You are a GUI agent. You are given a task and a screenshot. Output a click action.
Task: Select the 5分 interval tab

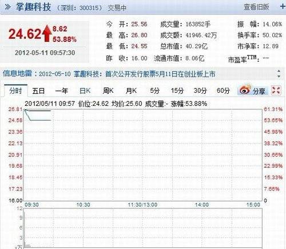(x=154, y=90)
